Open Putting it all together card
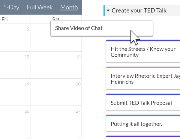 (x=143, y=123)
